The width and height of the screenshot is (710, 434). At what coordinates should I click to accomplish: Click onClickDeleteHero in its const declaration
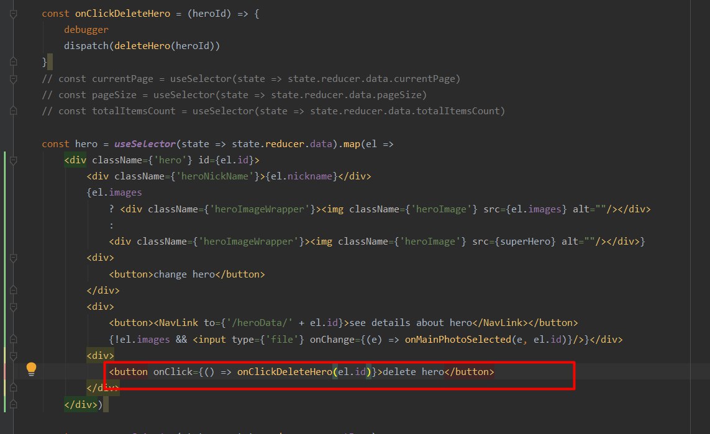(123, 14)
